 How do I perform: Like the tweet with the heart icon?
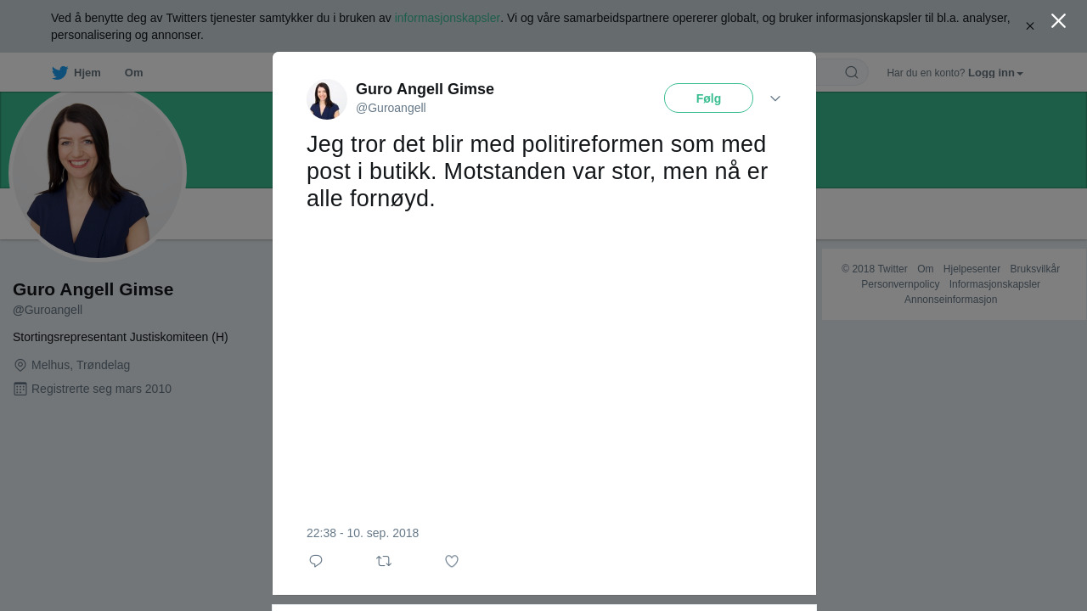coord(452,561)
